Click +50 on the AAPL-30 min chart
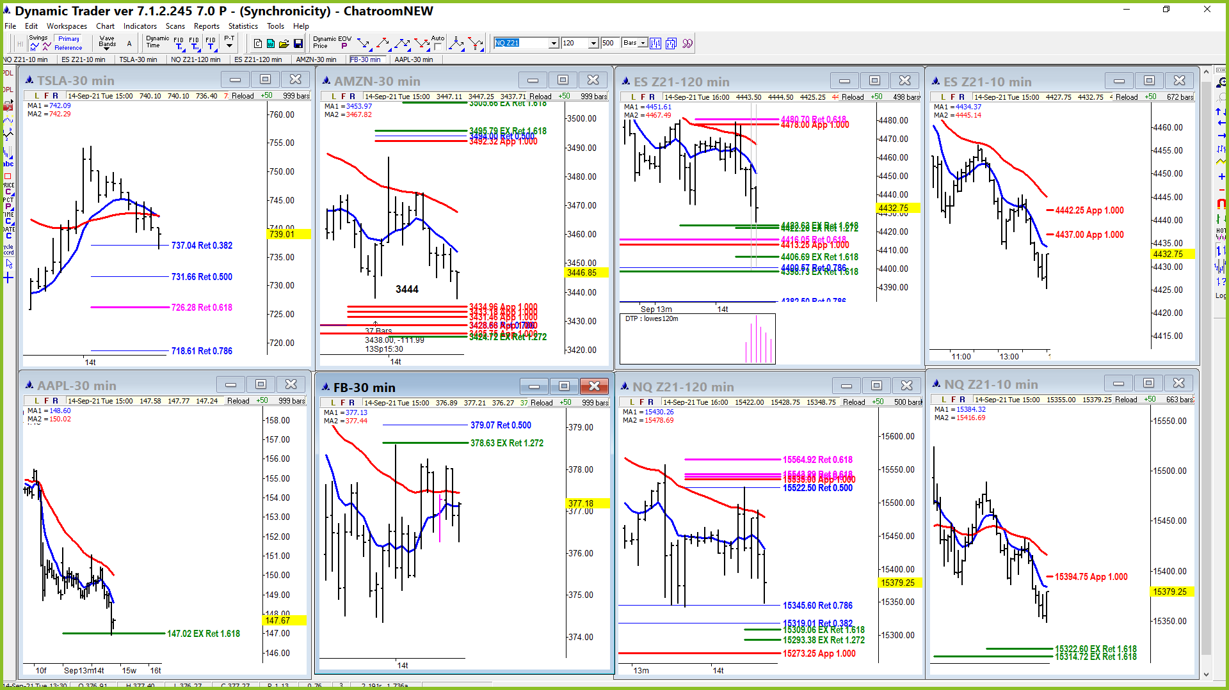Image resolution: width=1229 pixels, height=690 pixels. [x=262, y=401]
